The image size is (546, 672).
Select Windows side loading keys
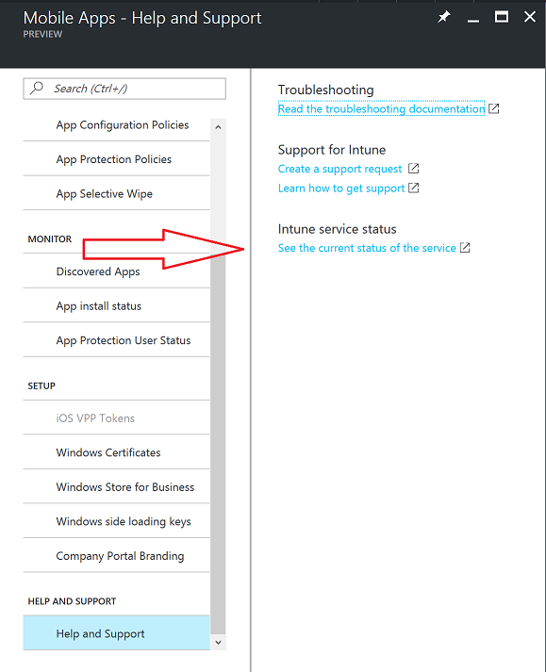(x=116, y=521)
